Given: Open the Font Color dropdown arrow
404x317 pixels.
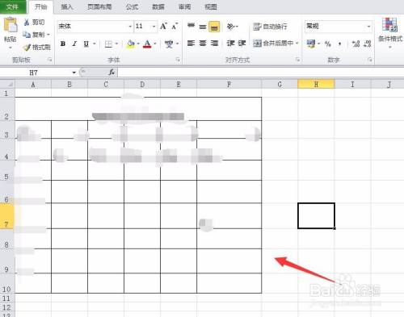Looking at the screenshot, I should [x=155, y=44].
